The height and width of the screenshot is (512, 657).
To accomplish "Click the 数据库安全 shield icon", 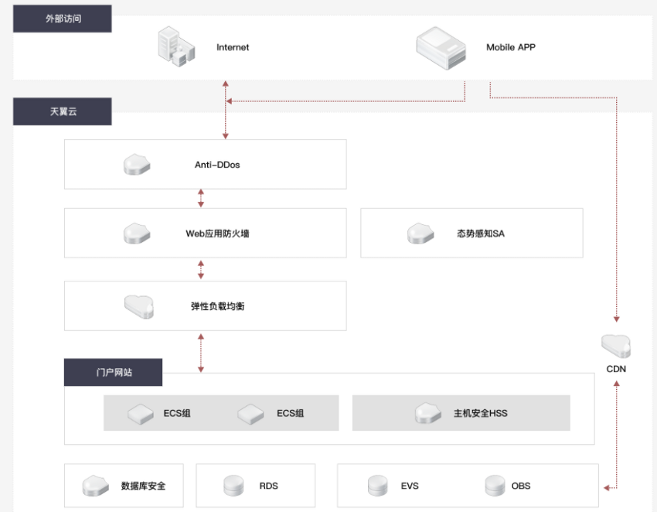I will pos(96,486).
